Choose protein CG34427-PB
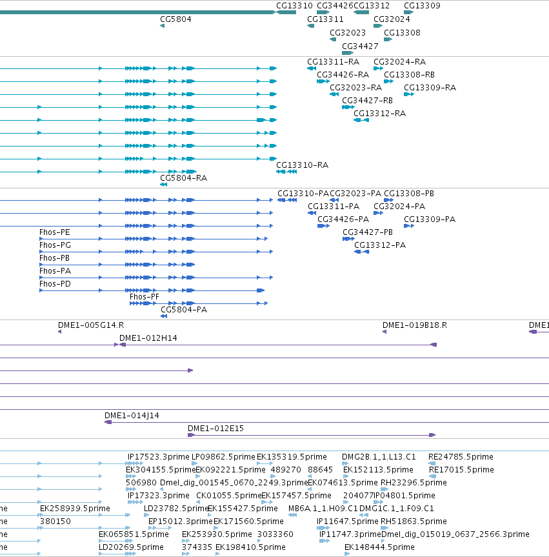The height and width of the screenshot is (557, 549). (x=368, y=232)
